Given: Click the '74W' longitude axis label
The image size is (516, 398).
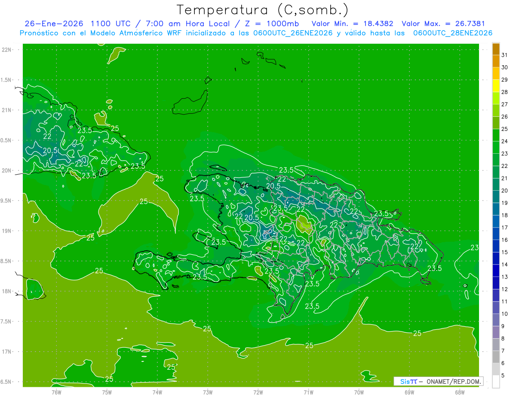Looking at the screenshot, I should [157, 392].
